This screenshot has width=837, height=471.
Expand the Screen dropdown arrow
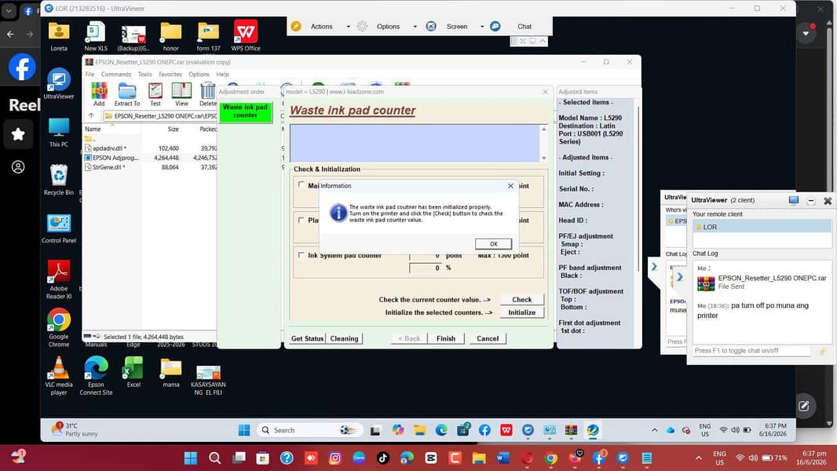tap(482, 26)
